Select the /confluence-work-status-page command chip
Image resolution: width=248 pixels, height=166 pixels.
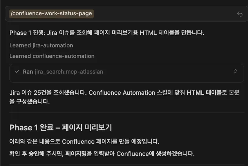pyautogui.click(x=51, y=14)
